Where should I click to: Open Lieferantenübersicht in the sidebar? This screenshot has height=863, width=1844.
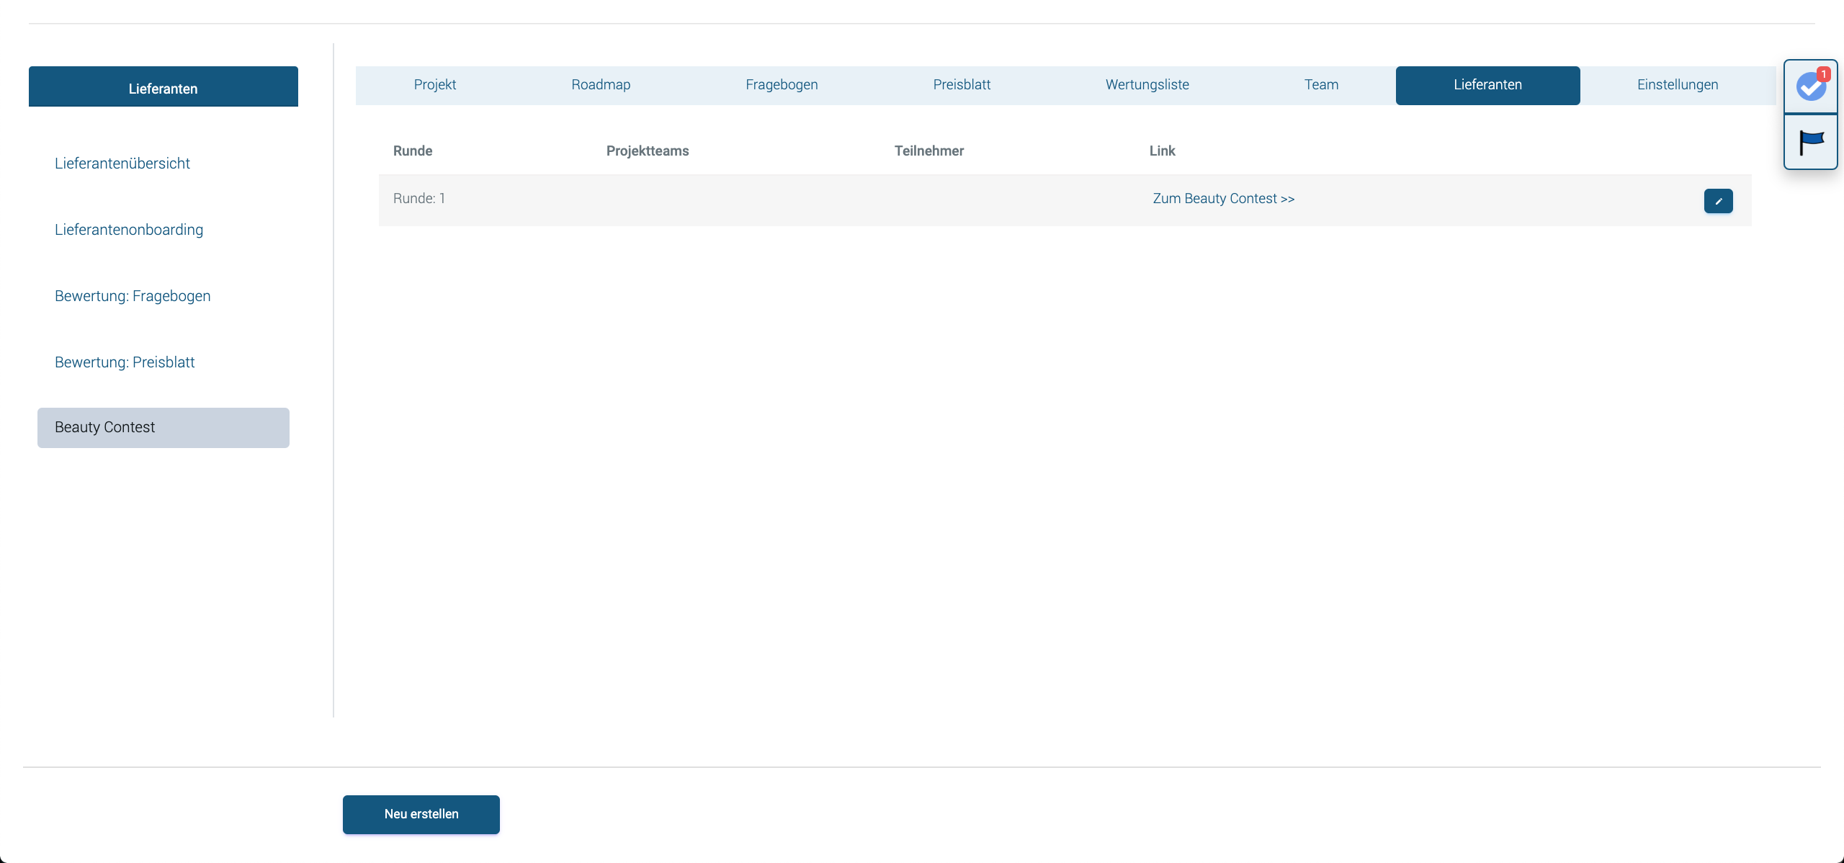(122, 164)
